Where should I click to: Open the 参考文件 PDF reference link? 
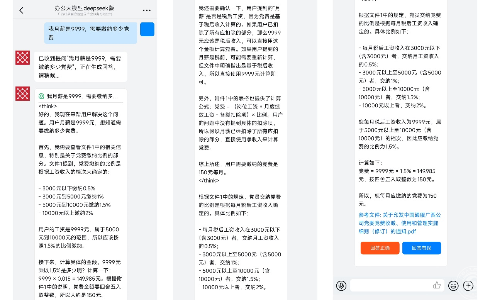tap(399, 223)
